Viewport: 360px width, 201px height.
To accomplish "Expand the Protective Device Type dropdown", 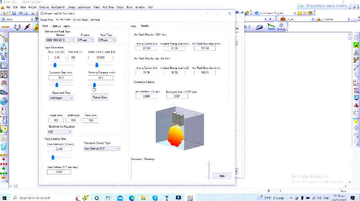I will 101,148.
